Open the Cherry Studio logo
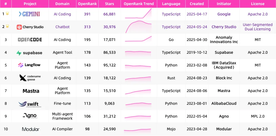The height and width of the screenshot is (136, 276). pyautogui.click(x=30, y=27)
